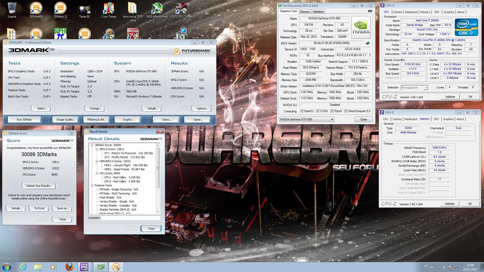Click the Show Desktop strip at taskbar end
This screenshot has height=272, width=484.
point(482,267)
